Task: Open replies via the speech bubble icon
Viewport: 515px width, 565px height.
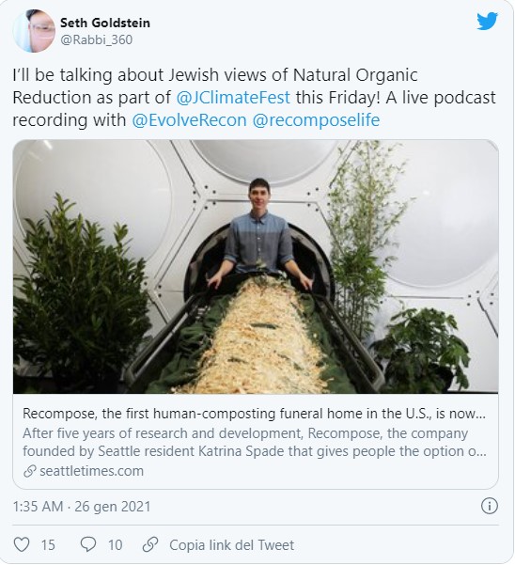Action: pos(88,544)
